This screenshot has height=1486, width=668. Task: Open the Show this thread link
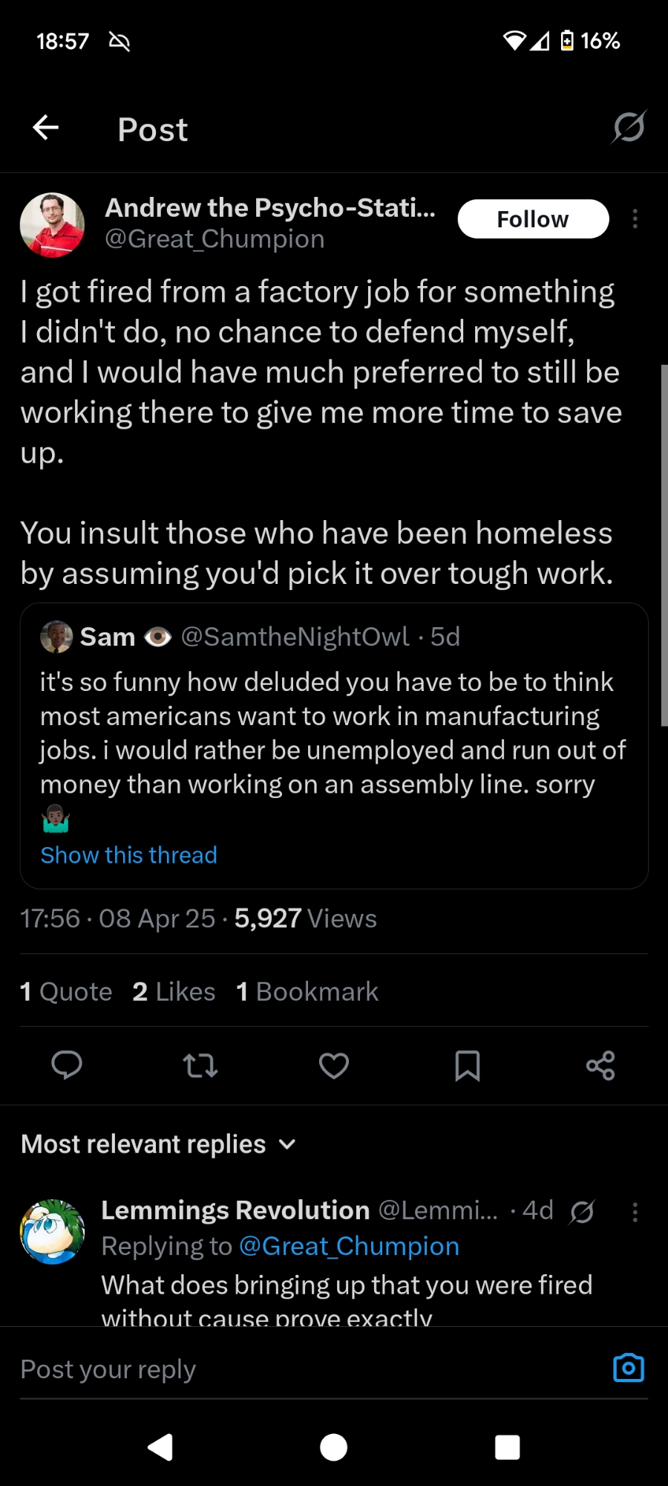click(128, 855)
